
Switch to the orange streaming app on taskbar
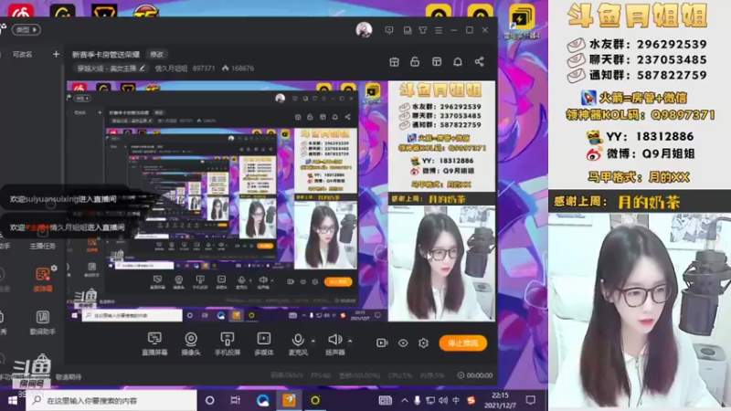tap(289, 400)
